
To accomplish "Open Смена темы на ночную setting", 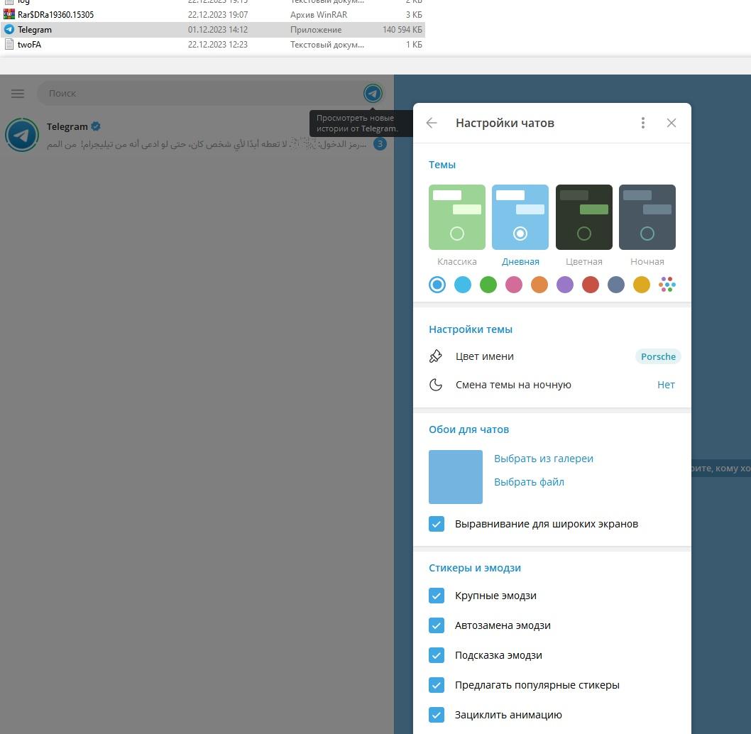I will click(x=552, y=385).
